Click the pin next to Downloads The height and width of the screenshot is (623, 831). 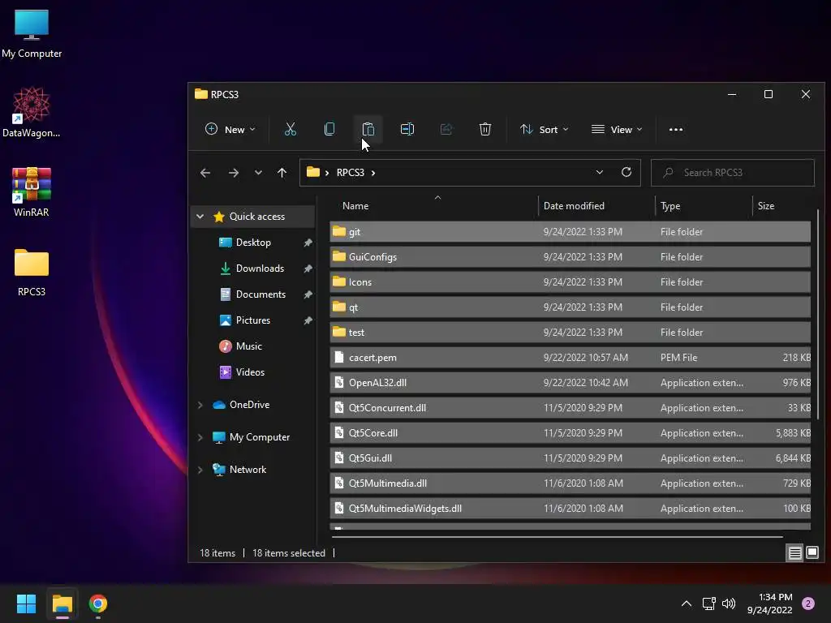point(308,269)
